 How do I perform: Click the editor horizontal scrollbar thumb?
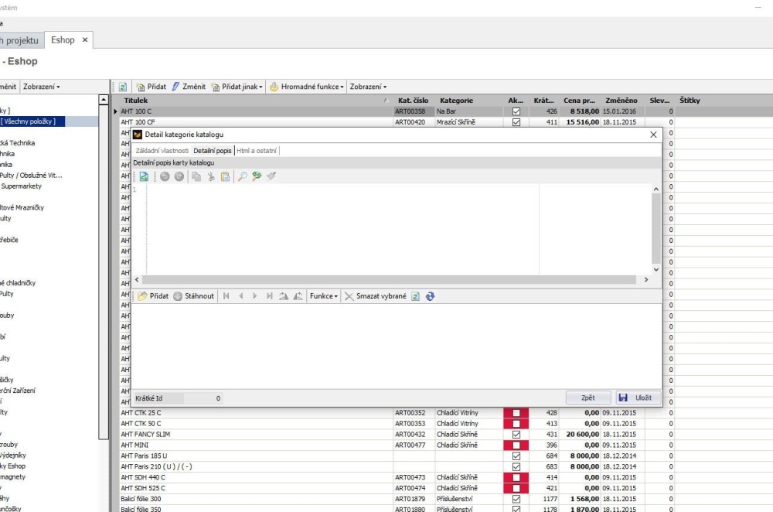pyautogui.click(x=389, y=280)
